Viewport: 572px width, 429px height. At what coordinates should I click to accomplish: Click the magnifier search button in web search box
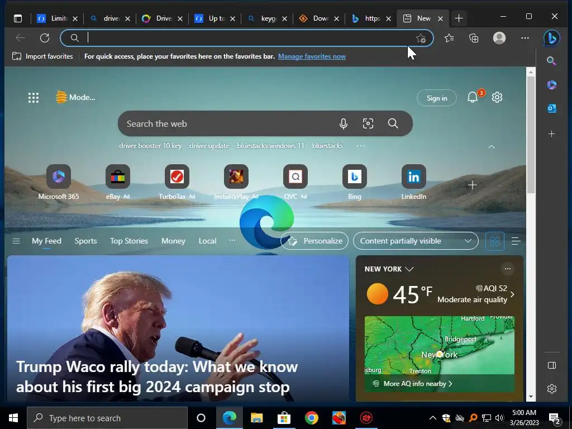(393, 123)
